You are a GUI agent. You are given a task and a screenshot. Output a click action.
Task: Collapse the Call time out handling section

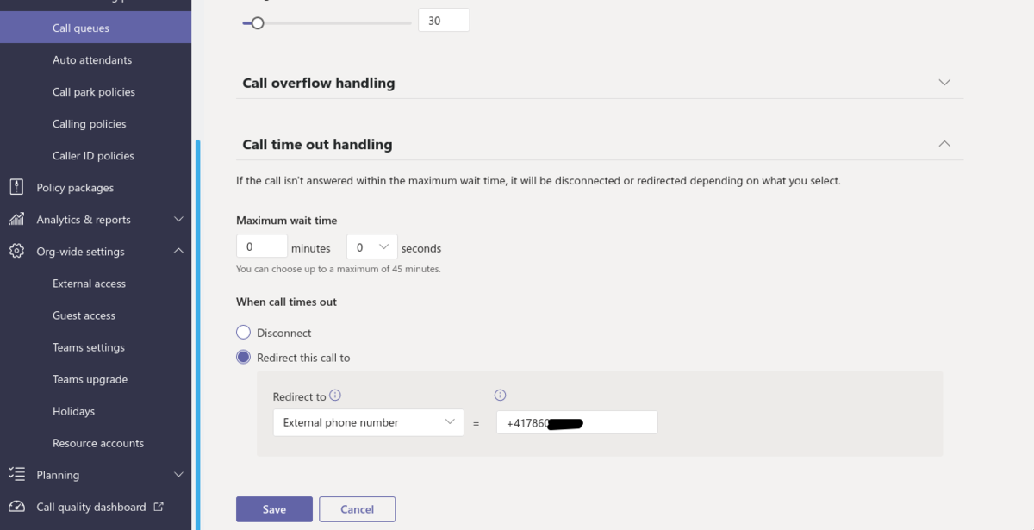pos(944,143)
